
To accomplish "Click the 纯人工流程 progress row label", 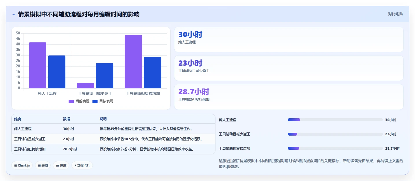I will point(228,120).
